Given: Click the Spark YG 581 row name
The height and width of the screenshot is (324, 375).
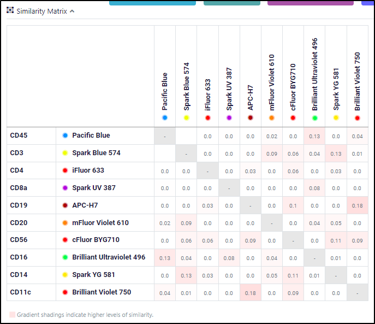Looking at the screenshot, I should 93,275.
